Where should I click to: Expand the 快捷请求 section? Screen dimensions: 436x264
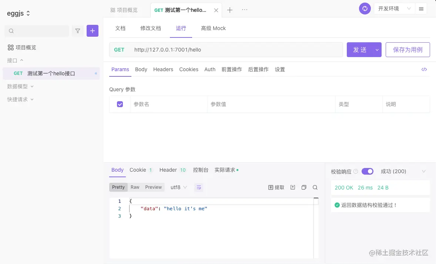20,99
